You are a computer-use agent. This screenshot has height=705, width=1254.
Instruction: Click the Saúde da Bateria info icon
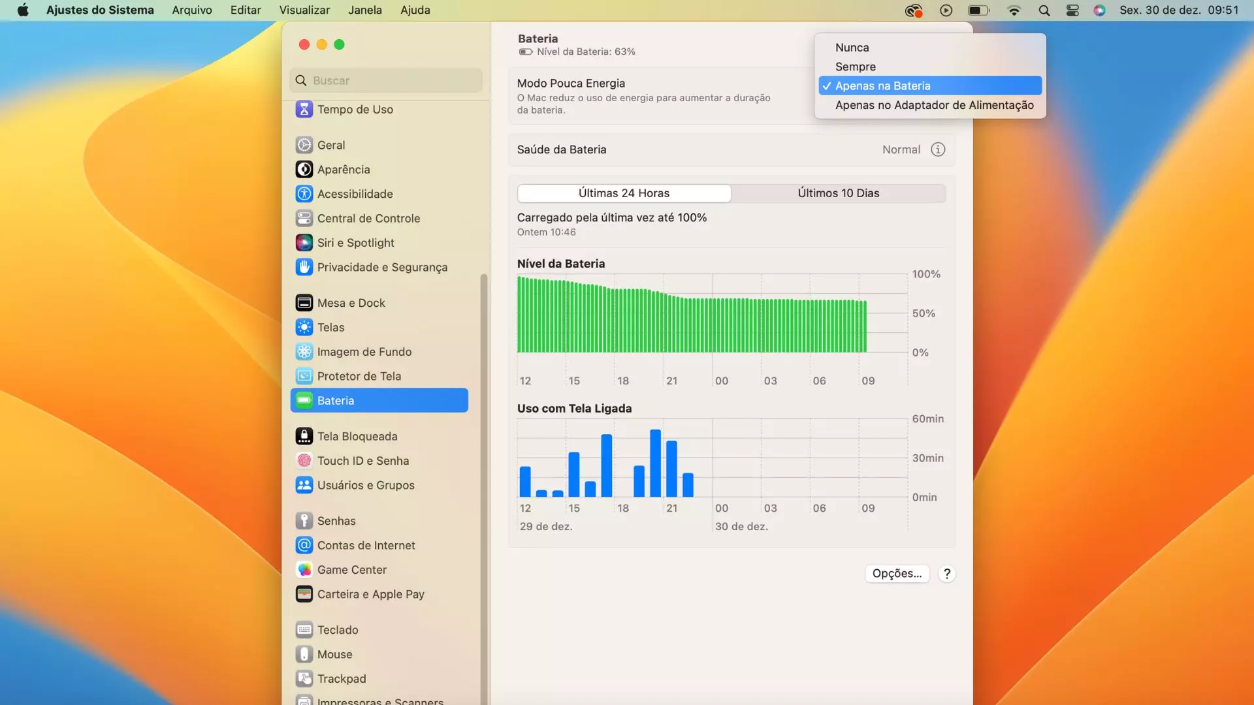pos(938,149)
